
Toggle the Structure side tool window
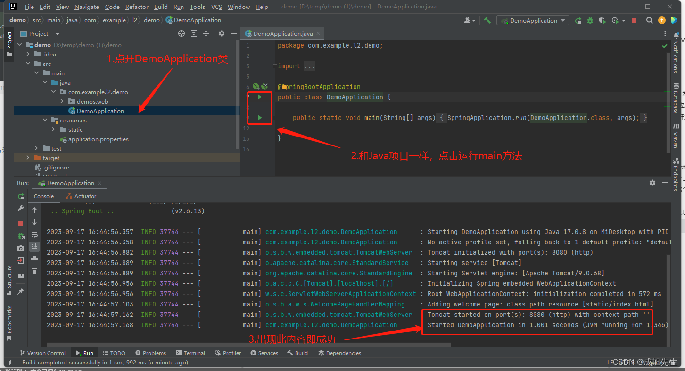9,280
